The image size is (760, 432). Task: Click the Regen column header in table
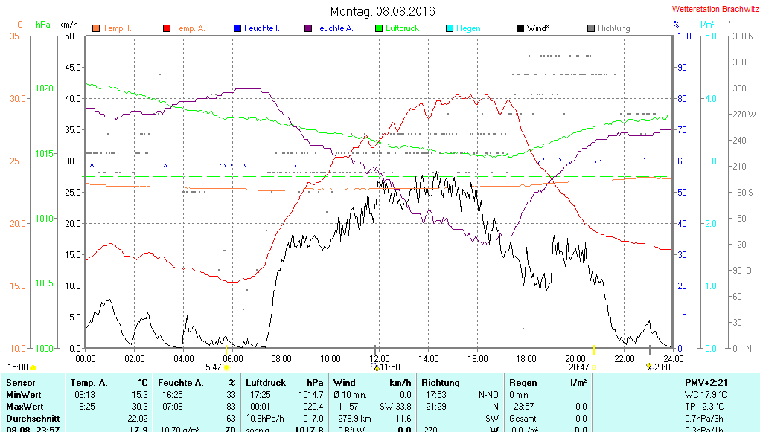pos(523,382)
